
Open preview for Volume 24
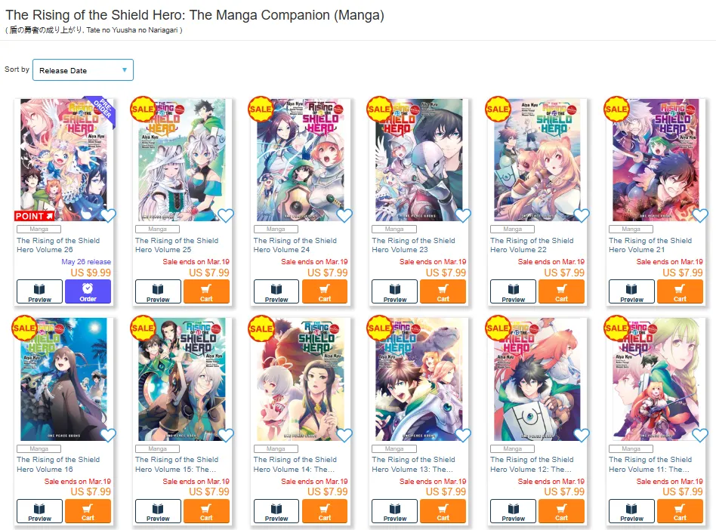276,291
